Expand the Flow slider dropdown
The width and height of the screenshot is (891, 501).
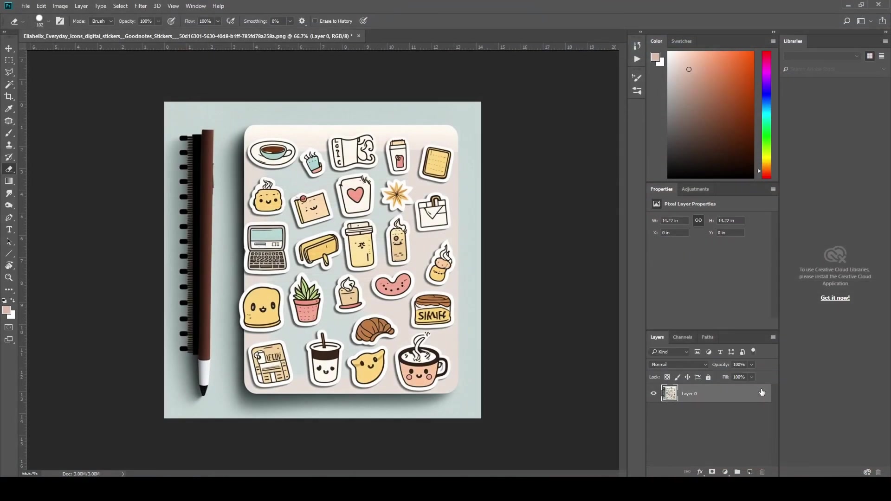[217, 21]
